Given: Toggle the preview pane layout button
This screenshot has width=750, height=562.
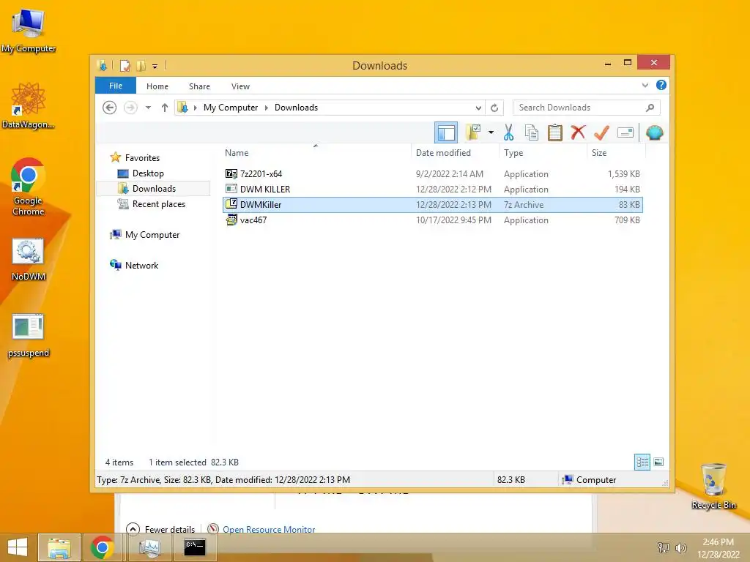Looking at the screenshot, I should pyautogui.click(x=446, y=132).
